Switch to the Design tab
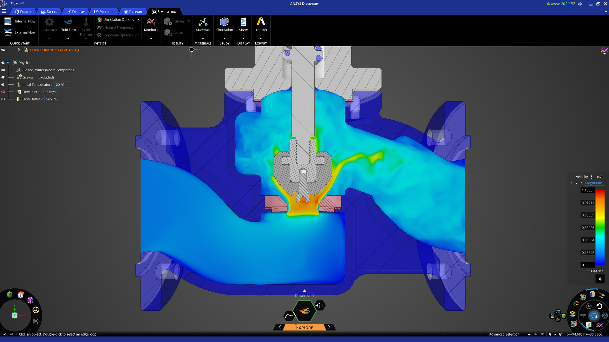 tap(23, 12)
